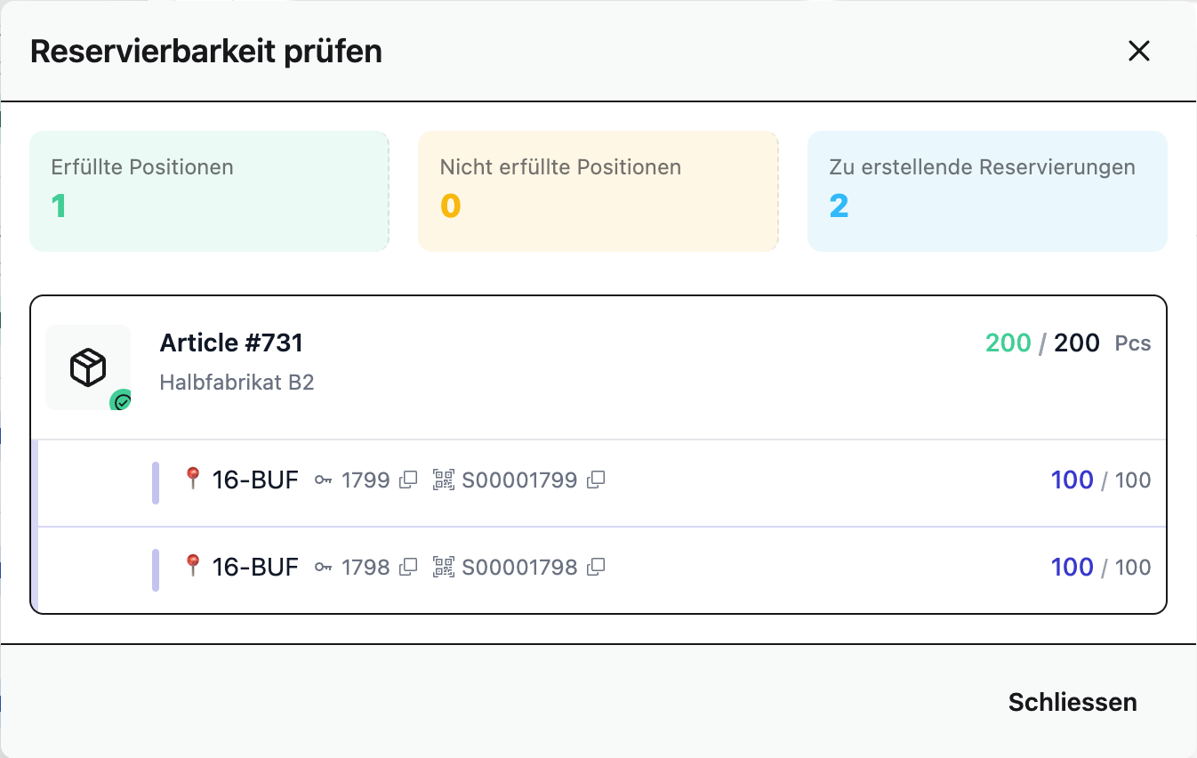
Task: Click the QR code icon beside S00001799
Action: 444,480
